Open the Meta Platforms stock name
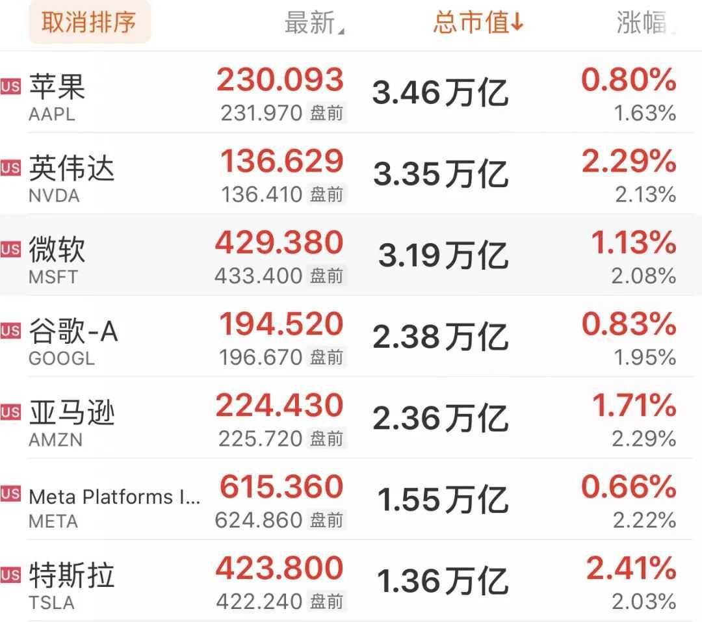Viewport: 702px width, 622px height. 114,497
